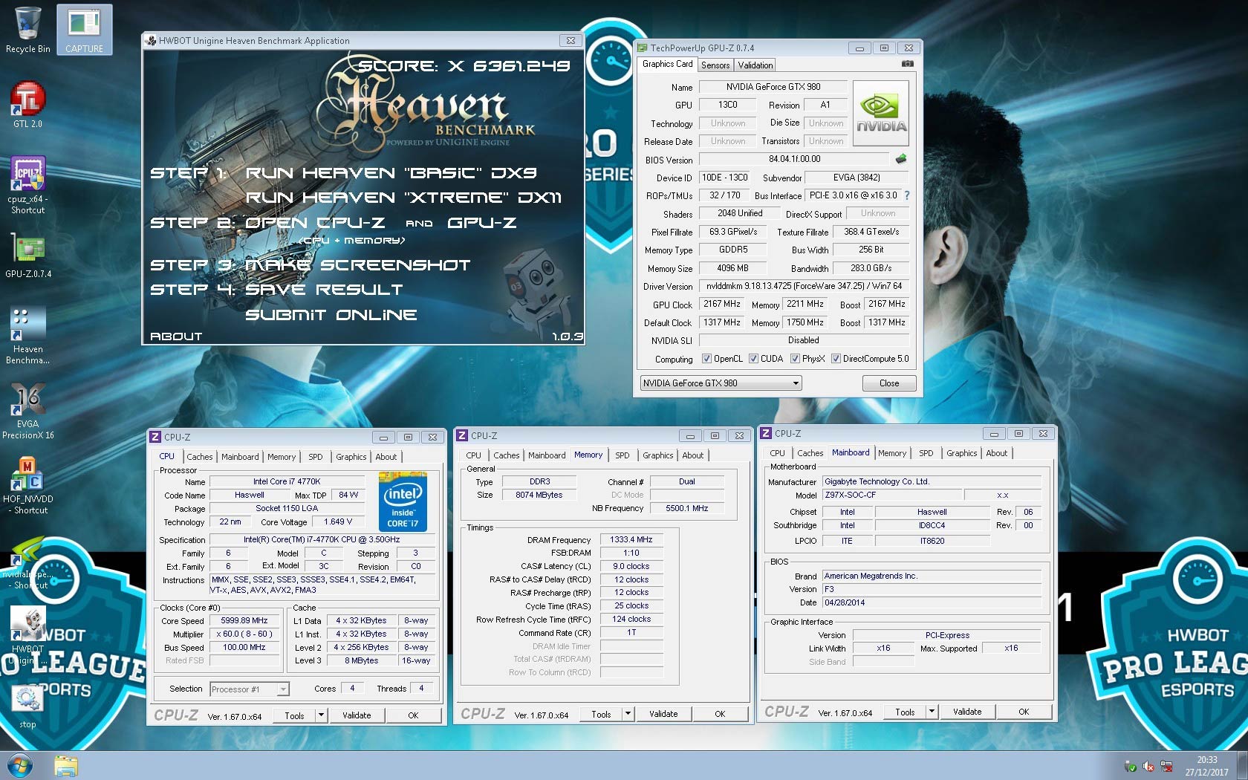Expand Tools dropdown arrow in CPU-Z CPU window
The height and width of the screenshot is (780, 1248).
tap(321, 715)
